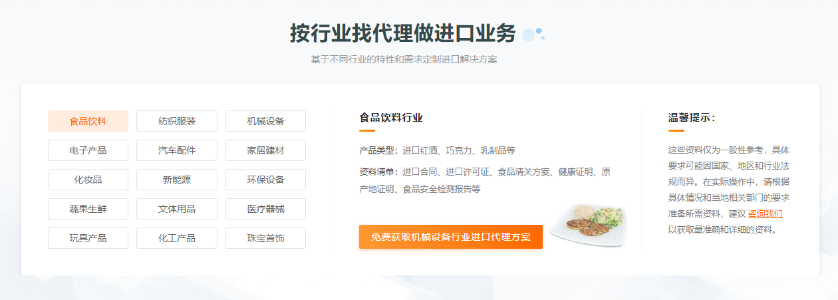Image resolution: width=838 pixels, height=300 pixels.
Task: Open the 文体用品 category
Action: coord(177,209)
